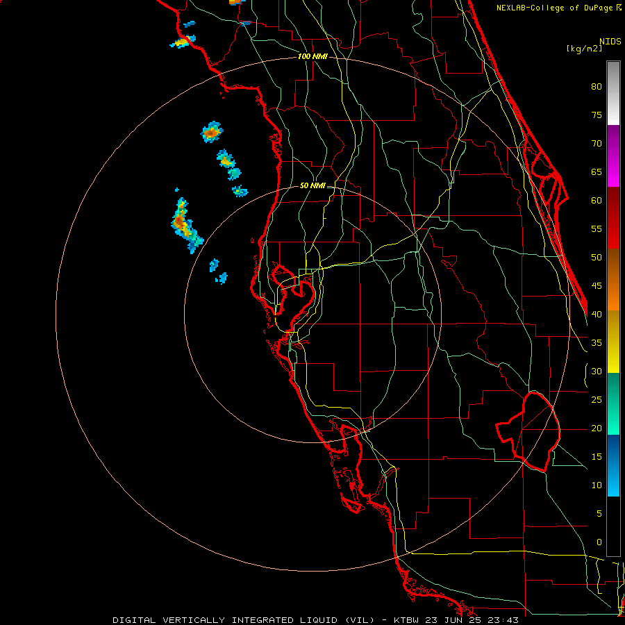Click the black bottom segment of the color scale
This screenshot has height=625, width=625.
(x=613, y=526)
